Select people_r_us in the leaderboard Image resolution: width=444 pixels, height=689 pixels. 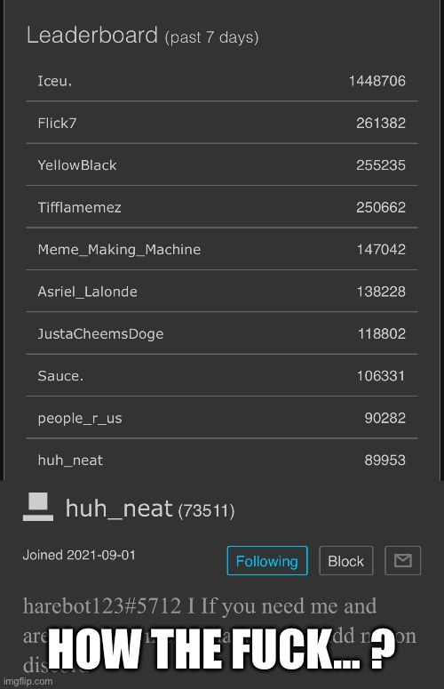222,418
